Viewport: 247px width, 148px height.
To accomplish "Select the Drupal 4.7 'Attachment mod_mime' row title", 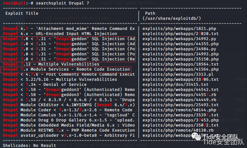I will coord(69,29).
